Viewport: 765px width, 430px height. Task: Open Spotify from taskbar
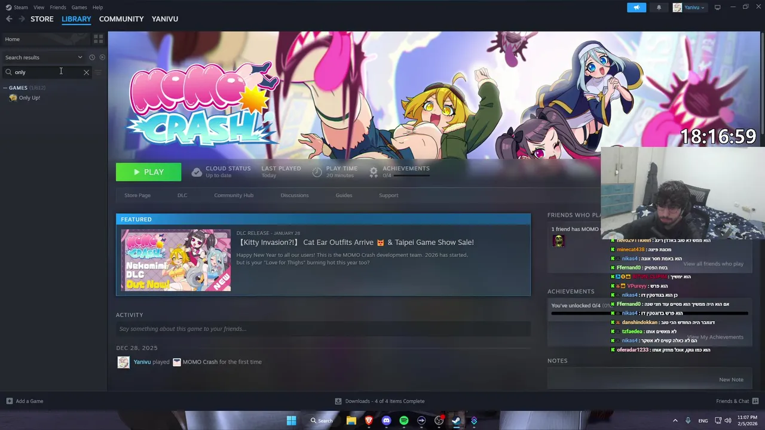pyautogui.click(x=404, y=420)
